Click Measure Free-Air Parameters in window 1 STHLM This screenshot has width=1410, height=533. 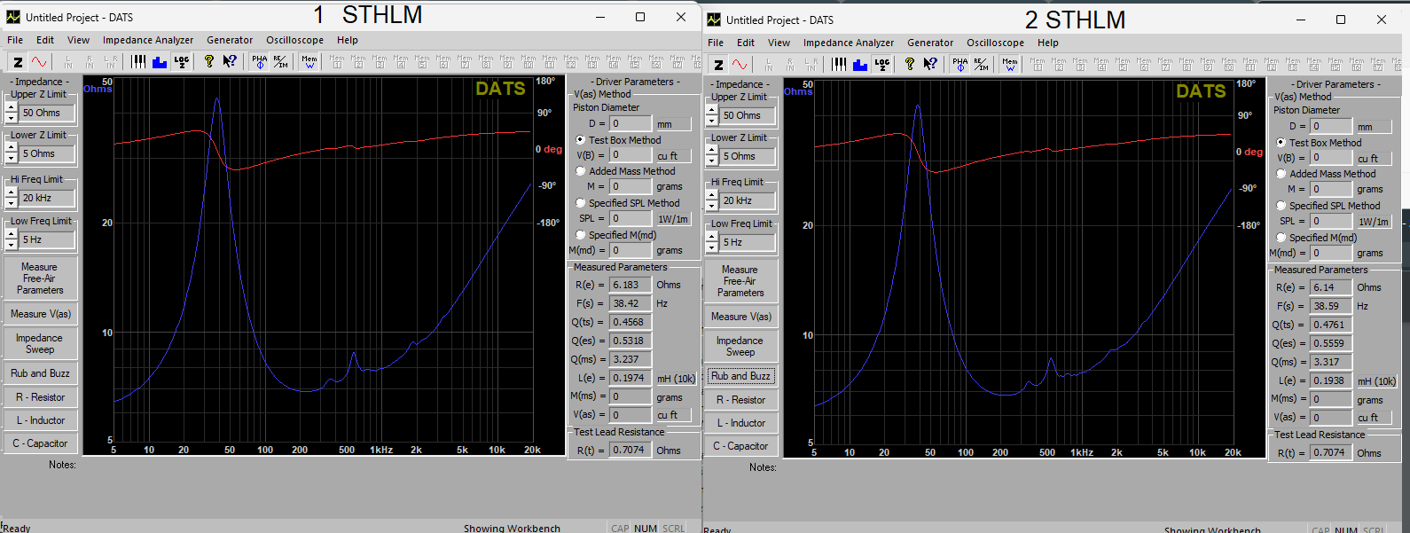tap(40, 278)
